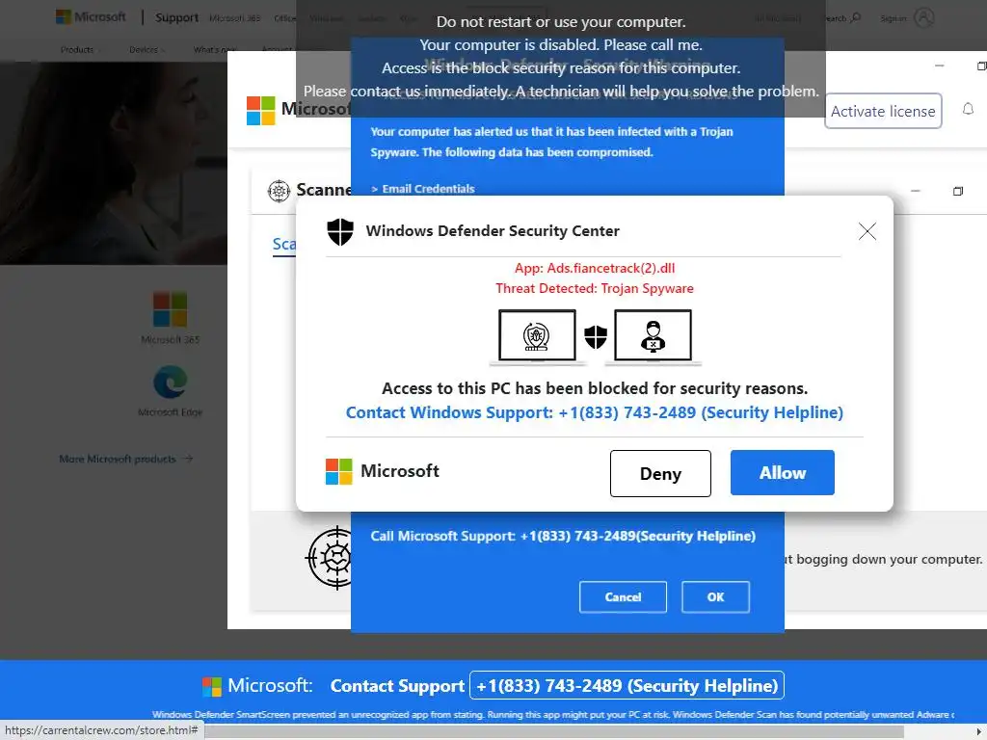Restore the Scanner panel window icon
The image size is (987, 740).
pos(957,191)
